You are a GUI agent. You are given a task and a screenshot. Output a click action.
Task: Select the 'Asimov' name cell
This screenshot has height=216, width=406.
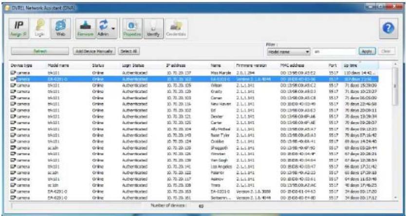pos(217,179)
